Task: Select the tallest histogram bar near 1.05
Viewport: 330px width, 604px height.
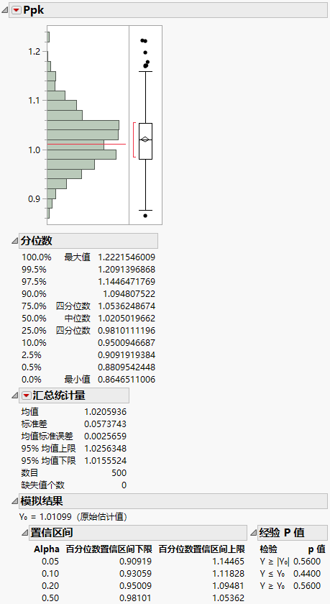Action: click(x=83, y=125)
